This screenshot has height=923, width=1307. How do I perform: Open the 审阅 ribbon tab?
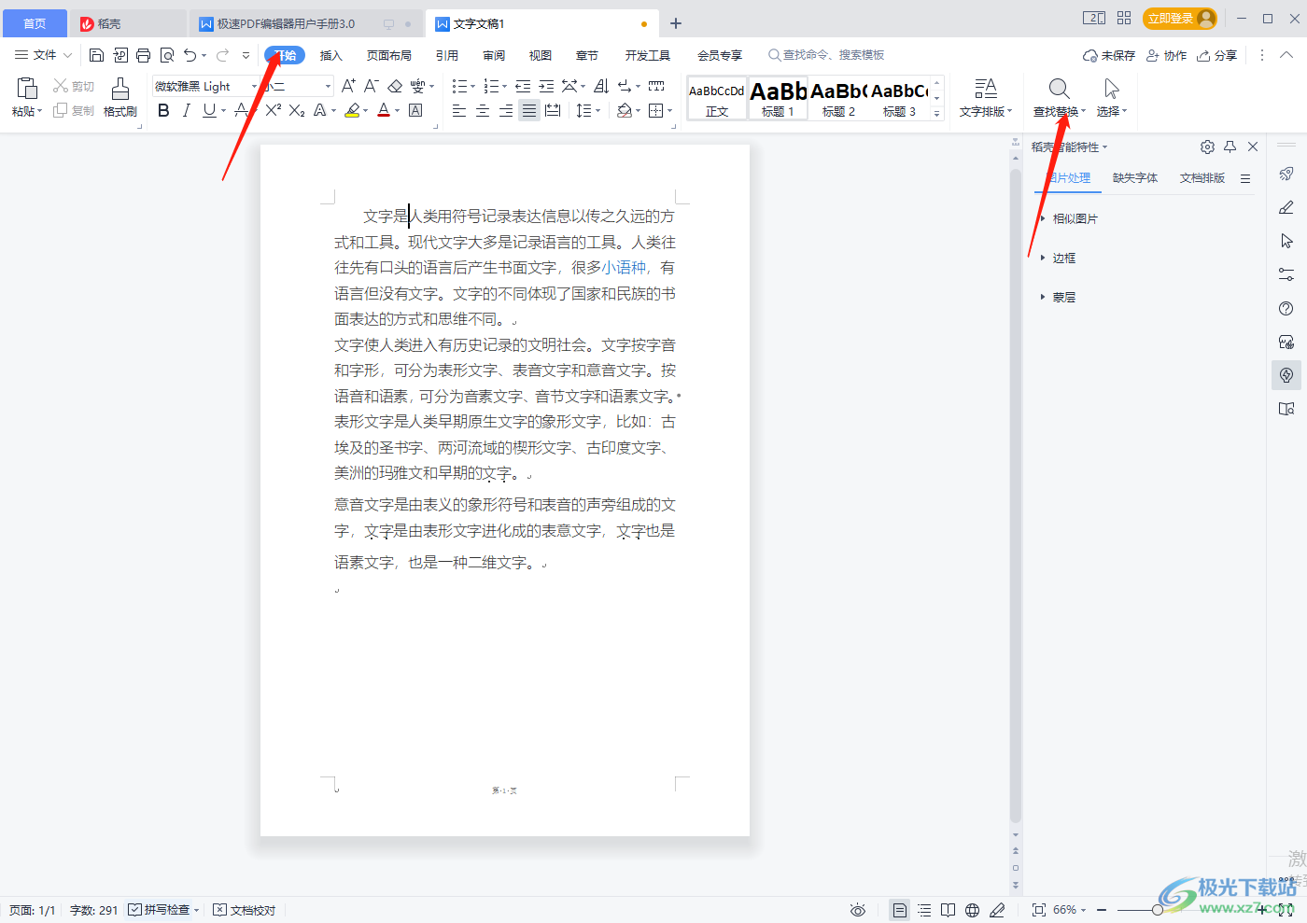coord(494,55)
